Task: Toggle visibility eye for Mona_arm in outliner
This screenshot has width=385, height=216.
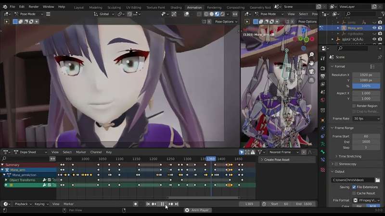Action: pos(374,28)
